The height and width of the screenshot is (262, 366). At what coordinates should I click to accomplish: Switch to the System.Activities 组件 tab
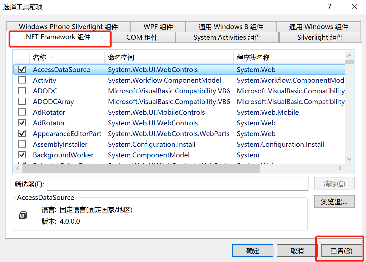point(227,37)
